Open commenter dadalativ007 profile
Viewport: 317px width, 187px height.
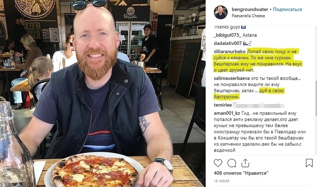[x=228, y=43]
